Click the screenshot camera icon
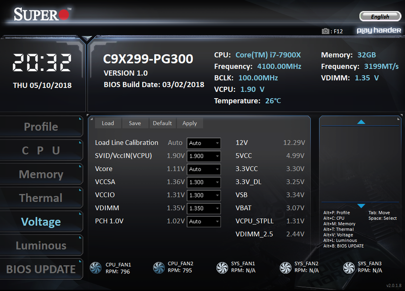The width and height of the screenshot is (405, 291). coord(326,31)
